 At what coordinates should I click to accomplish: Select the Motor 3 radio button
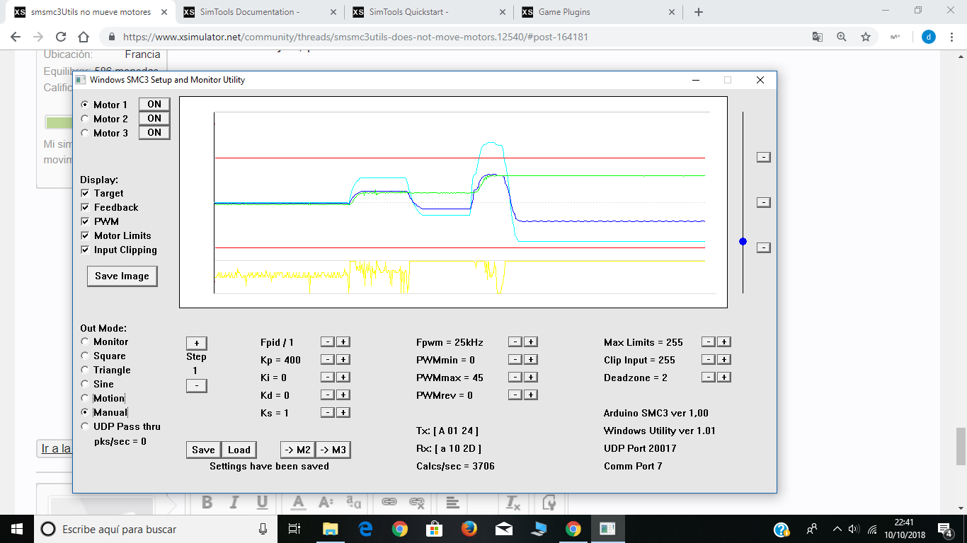pyautogui.click(x=85, y=133)
